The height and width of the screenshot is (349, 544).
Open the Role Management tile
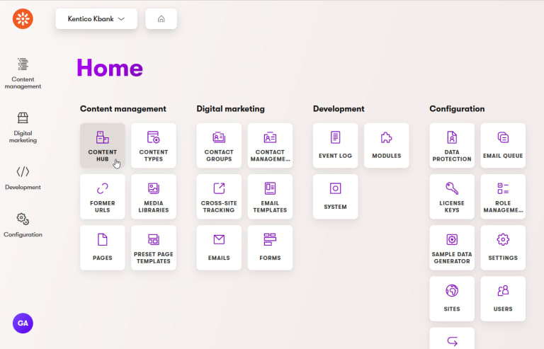click(x=503, y=197)
